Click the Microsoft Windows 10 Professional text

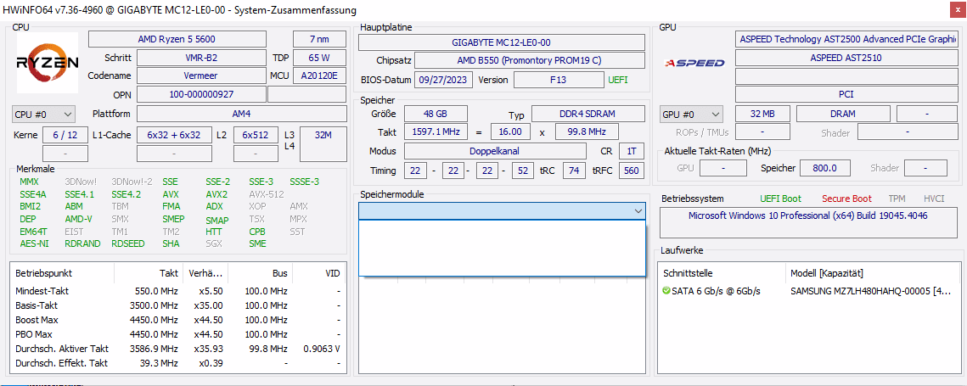(808, 215)
